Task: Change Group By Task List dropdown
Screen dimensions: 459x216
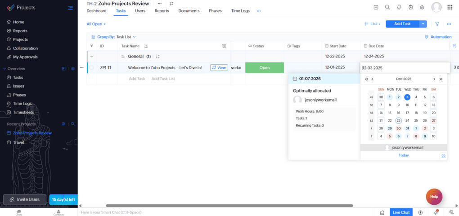Action: (x=126, y=37)
